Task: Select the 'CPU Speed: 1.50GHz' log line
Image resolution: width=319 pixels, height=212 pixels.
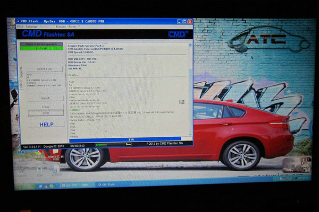Action: [81, 52]
